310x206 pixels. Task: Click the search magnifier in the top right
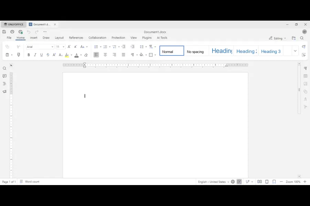coord(302,38)
